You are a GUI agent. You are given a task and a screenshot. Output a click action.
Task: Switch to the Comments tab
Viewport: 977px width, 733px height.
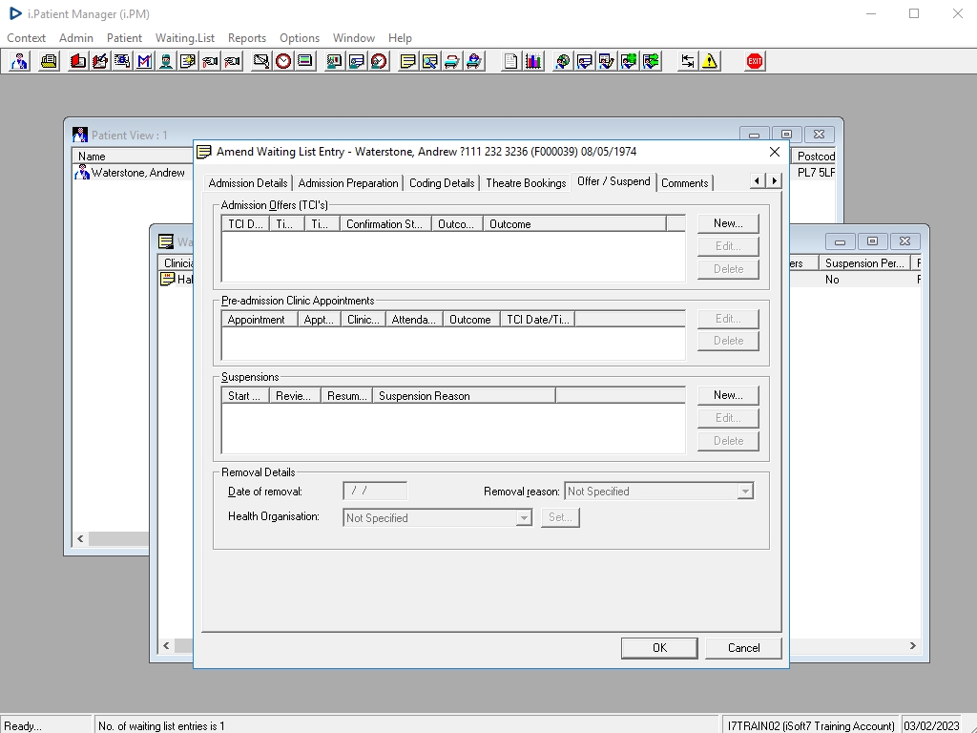tap(684, 183)
